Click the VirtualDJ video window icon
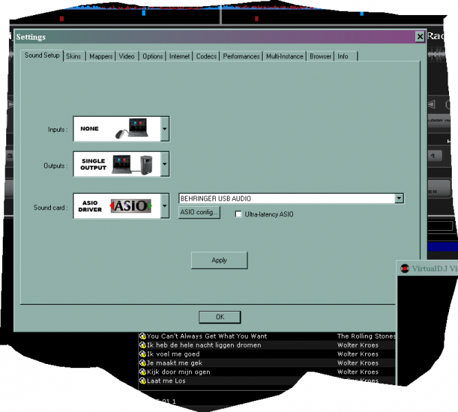Viewport: 458px width, 412px height. click(404, 268)
